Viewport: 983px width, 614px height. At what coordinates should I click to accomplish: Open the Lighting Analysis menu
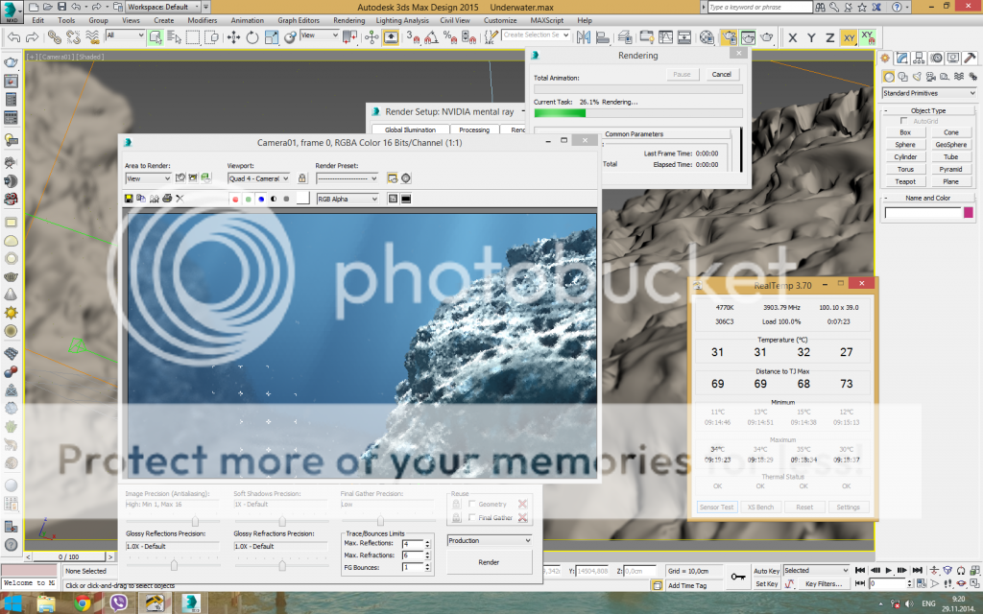pos(402,20)
